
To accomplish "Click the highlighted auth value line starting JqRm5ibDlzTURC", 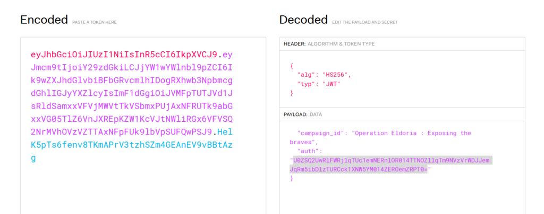I will click(359, 170).
